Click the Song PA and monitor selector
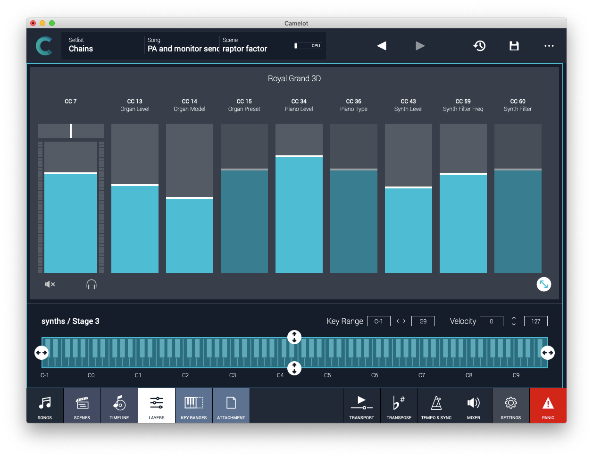This screenshot has height=458, width=593. [x=182, y=45]
